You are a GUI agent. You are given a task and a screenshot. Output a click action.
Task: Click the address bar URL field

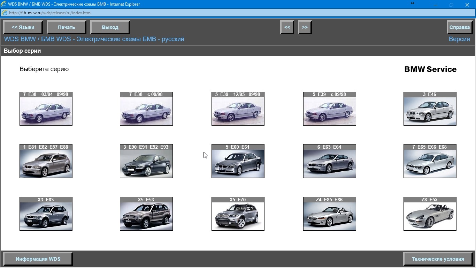click(x=238, y=13)
